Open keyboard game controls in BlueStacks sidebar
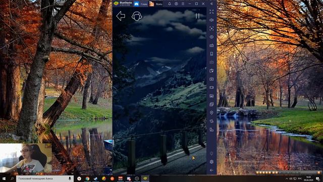 pos(211,45)
